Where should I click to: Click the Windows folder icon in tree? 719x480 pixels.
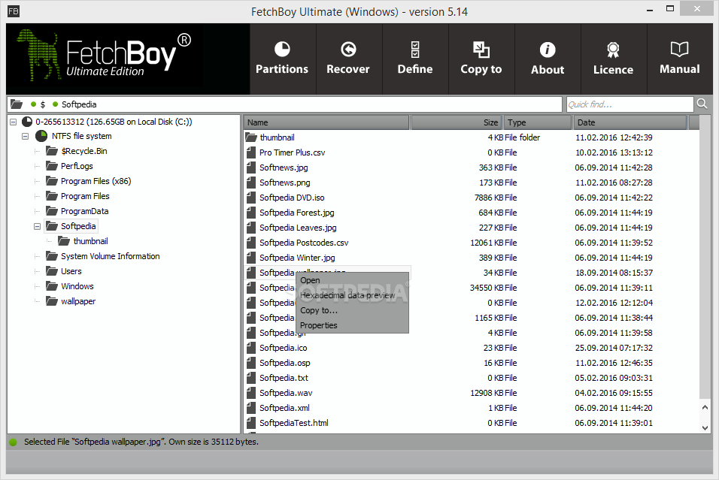coord(52,285)
